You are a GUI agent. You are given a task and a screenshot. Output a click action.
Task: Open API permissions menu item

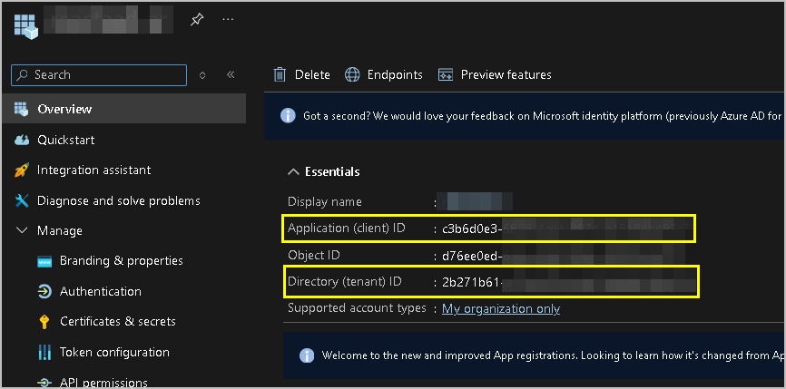[x=103, y=382]
